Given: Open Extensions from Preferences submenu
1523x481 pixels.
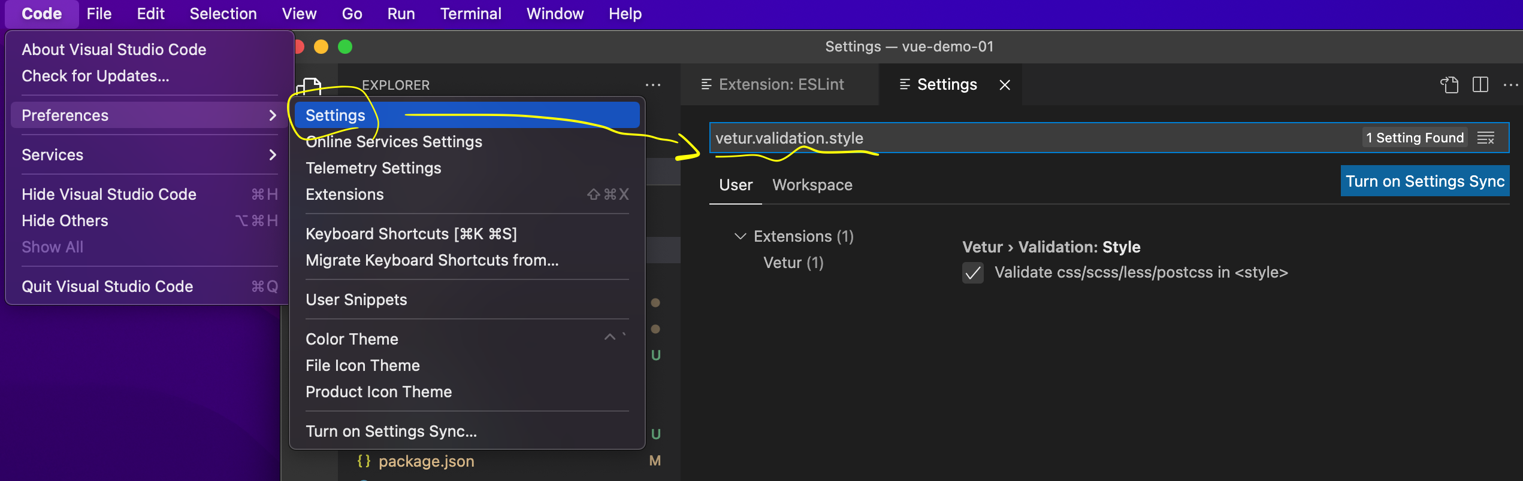Looking at the screenshot, I should (x=467, y=194).
